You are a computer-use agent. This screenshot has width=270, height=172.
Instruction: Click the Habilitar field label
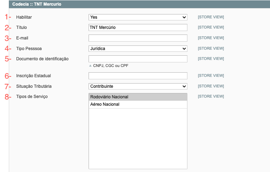coord(24,17)
